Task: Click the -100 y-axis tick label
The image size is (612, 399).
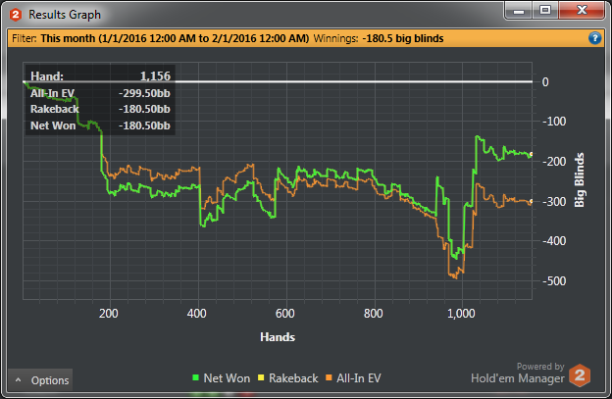Action: coord(554,122)
